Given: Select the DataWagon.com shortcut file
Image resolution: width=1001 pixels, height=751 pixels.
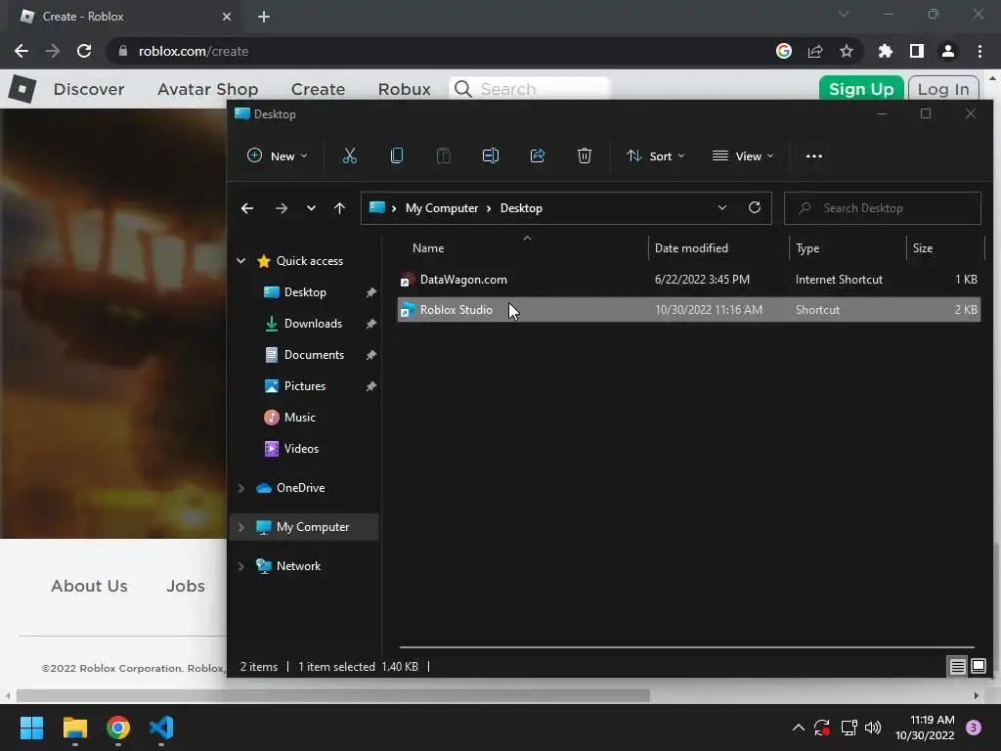Looking at the screenshot, I should coord(689,280).
